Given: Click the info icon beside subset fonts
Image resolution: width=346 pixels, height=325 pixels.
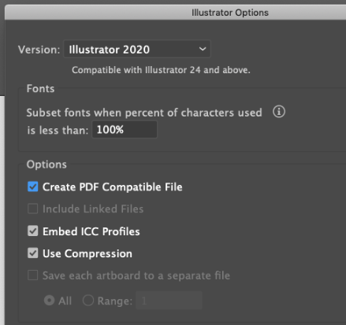Looking at the screenshot, I should point(279,112).
